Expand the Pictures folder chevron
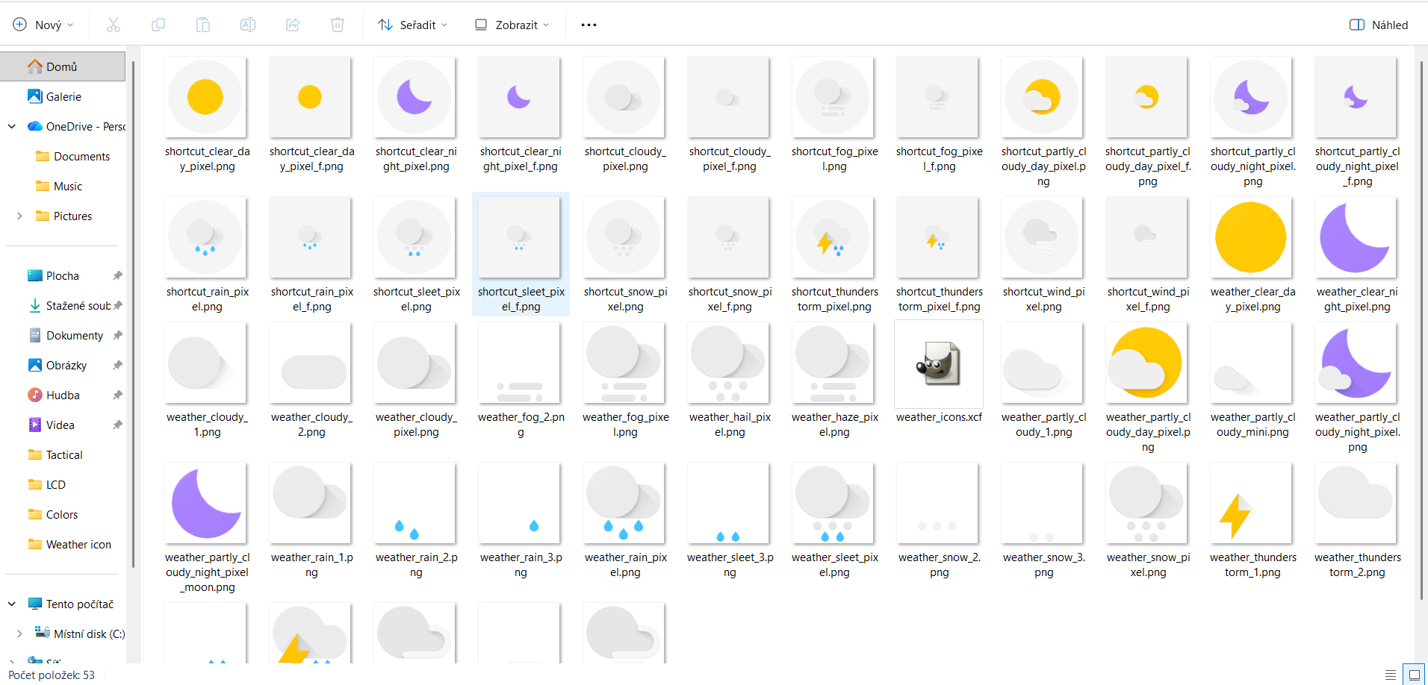Image resolution: width=1428 pixels, height=685 pixels. [19, 216]
